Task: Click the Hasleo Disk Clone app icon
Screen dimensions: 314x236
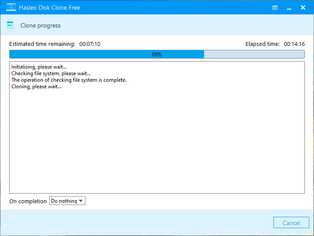Action: [x=11, y=7]
